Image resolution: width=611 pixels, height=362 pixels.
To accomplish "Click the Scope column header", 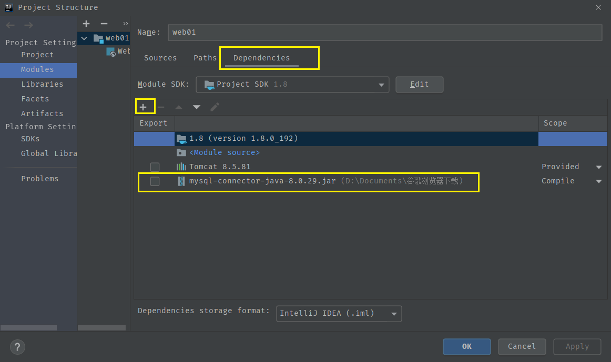I will (573, 123).
